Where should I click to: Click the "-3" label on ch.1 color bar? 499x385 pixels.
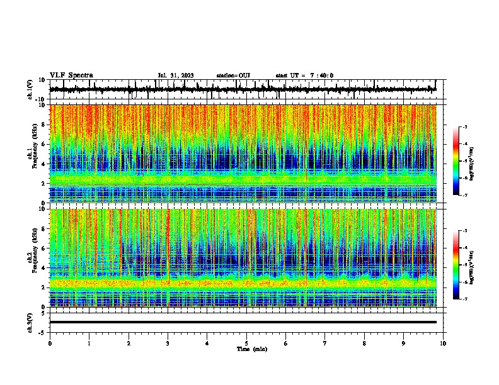tap(464, 126)
